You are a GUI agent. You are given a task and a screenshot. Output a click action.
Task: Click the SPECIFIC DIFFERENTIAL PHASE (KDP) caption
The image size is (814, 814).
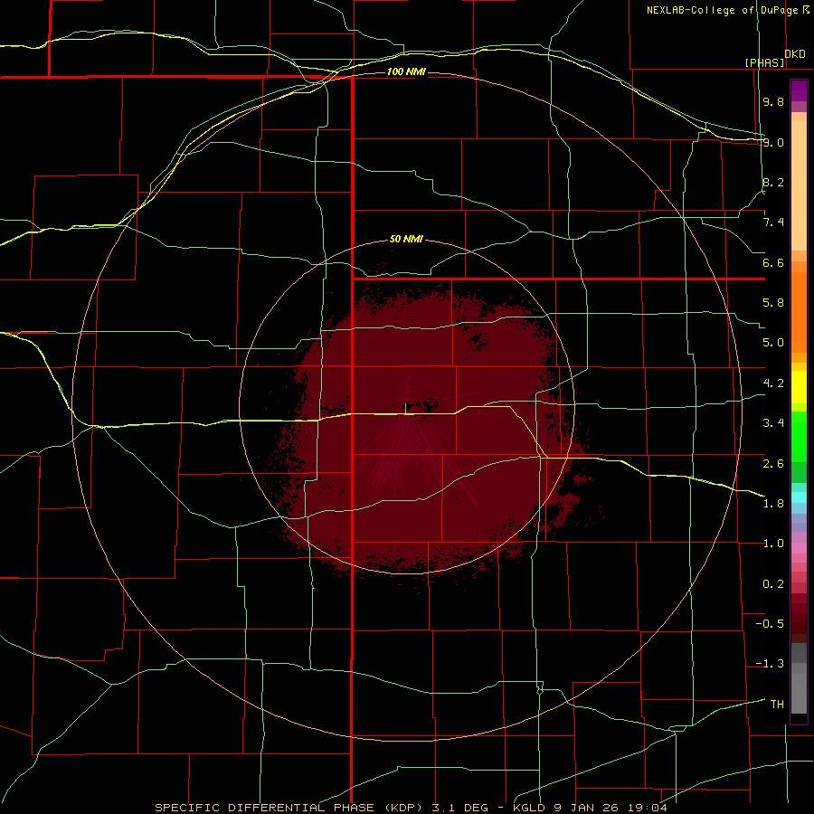tap(290, 808)
